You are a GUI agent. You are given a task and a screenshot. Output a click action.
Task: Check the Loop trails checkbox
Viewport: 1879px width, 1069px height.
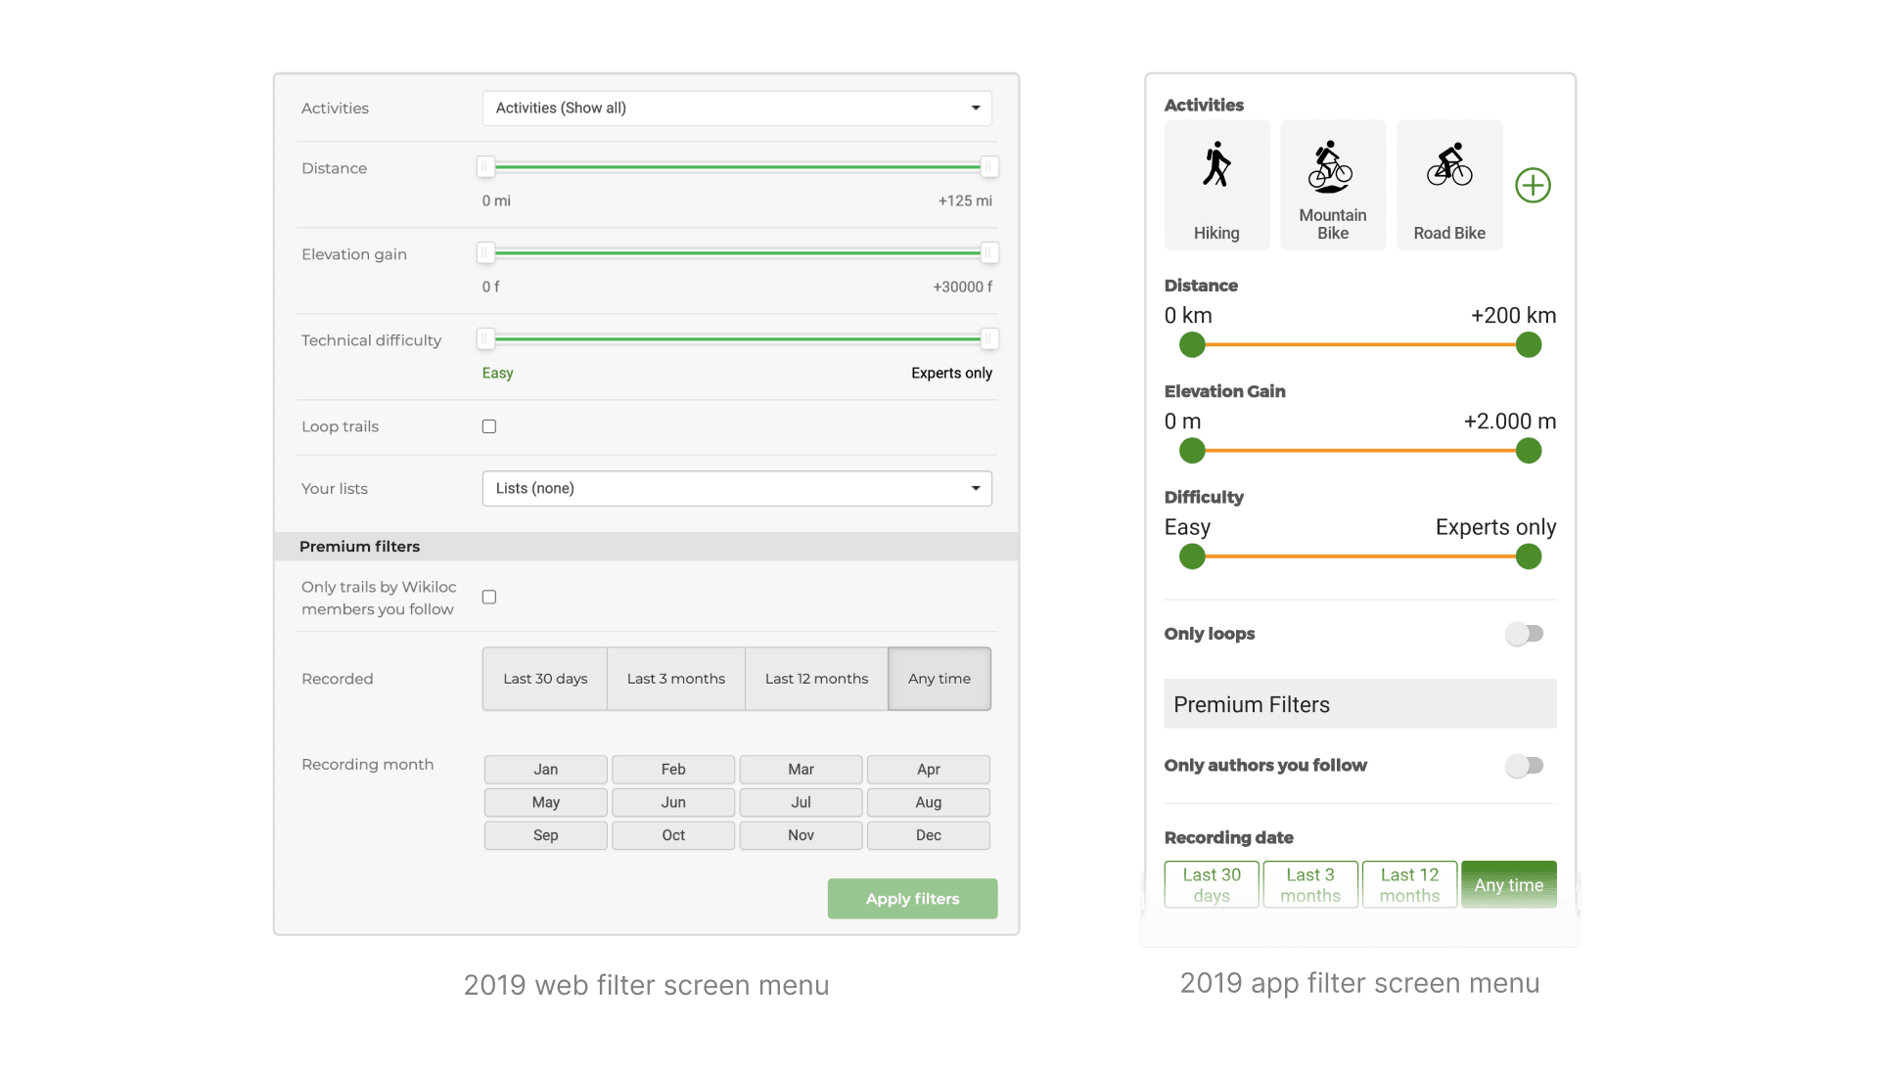point(489,426)
